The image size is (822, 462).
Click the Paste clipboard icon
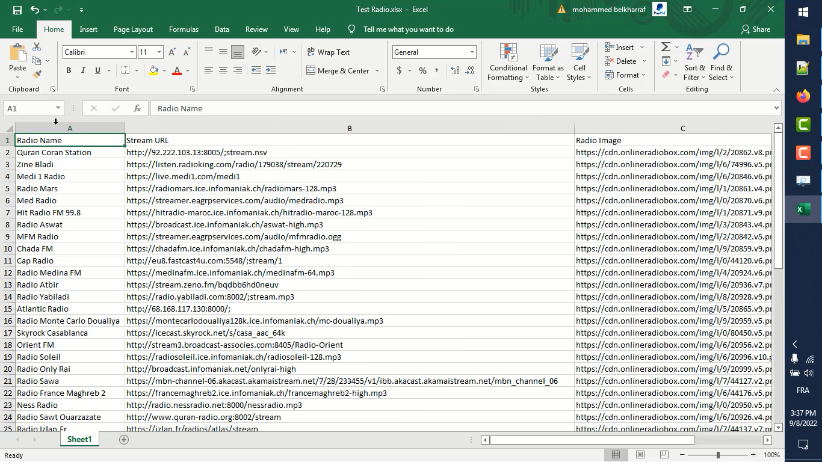point(17,54)
